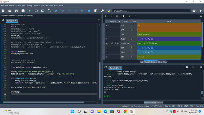Image resolution: width=204 pixels, height=115 pixels.
Task: Click Completions: custom status entry
Action: click(140, 106)
